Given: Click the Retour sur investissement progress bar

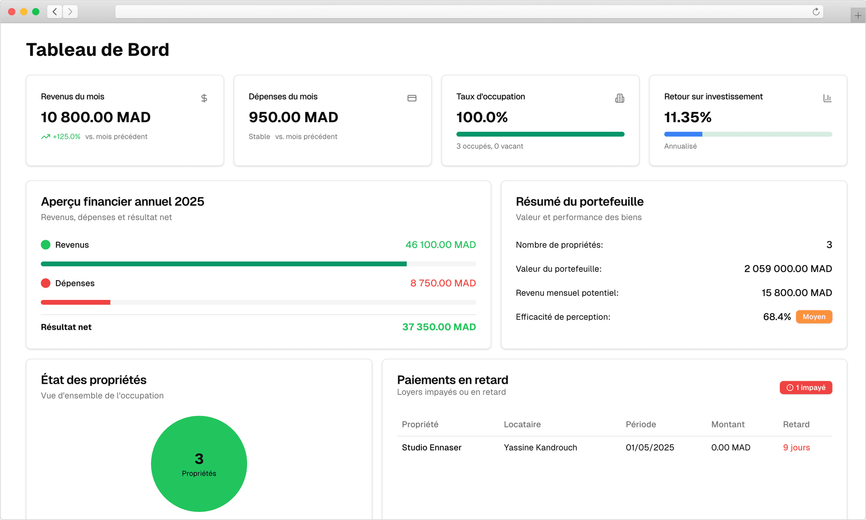Looking at the screenshot, I should pos(747,134).
